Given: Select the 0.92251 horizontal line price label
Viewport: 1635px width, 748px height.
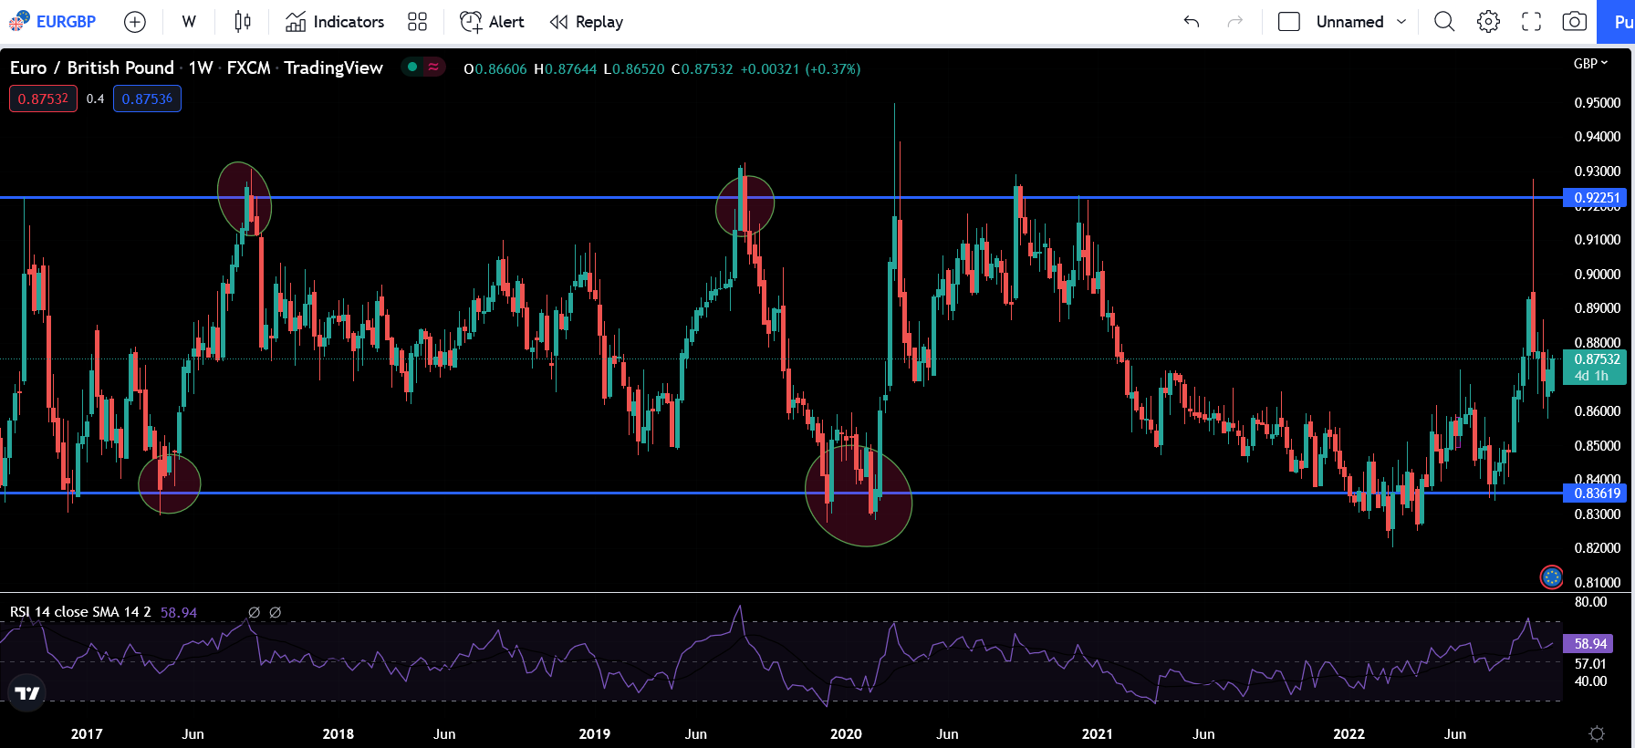Looking at the screenshot, I should [1595, 198].
